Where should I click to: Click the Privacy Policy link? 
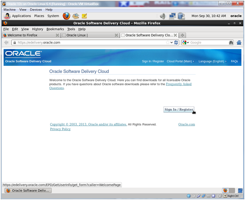(60, 129)
